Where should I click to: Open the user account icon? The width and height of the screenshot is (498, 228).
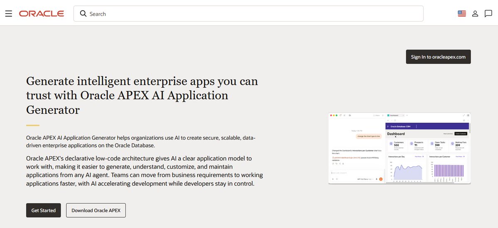[x=475, y=14]
